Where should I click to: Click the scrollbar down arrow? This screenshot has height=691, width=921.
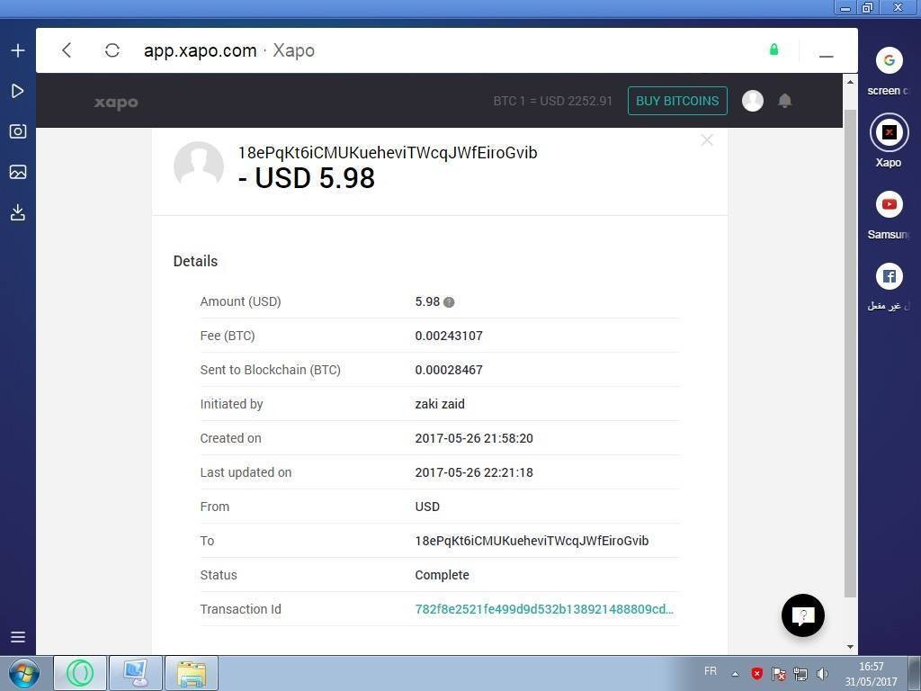[850, 647]
